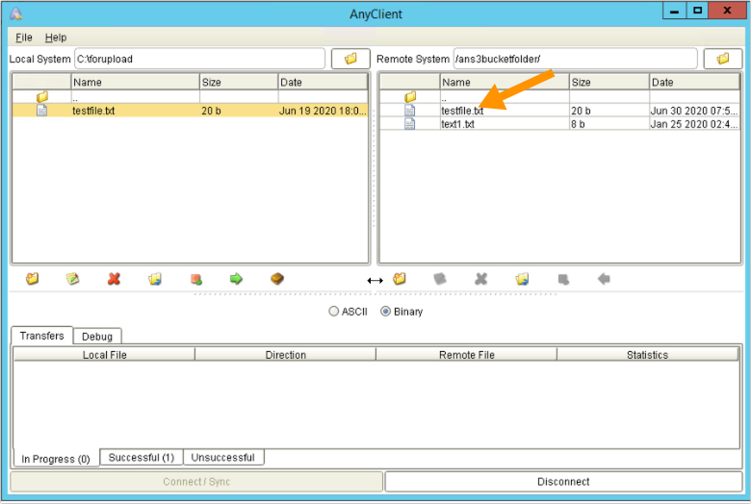Select text1.txt in the remote file list
This screenshot has width=751, height=504.
[x=458, y=124]
